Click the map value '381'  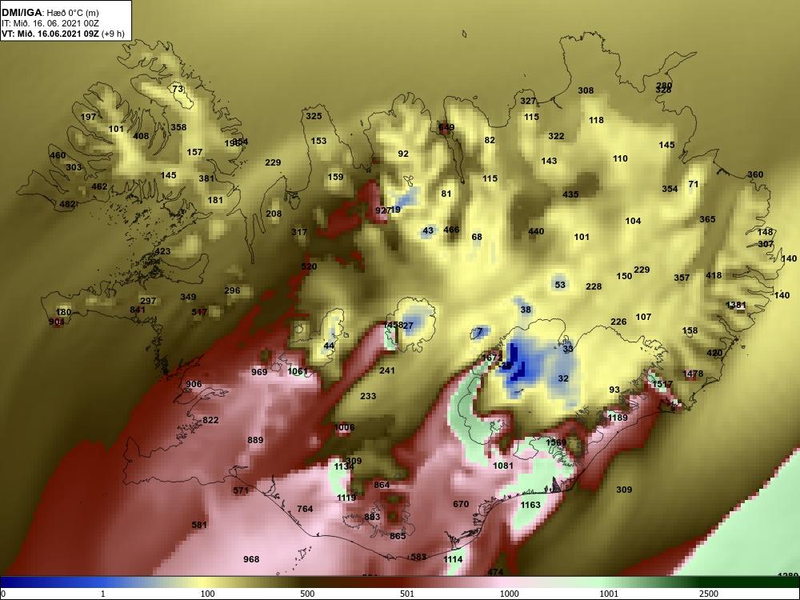pyautogui.click(x=206, y=178)
